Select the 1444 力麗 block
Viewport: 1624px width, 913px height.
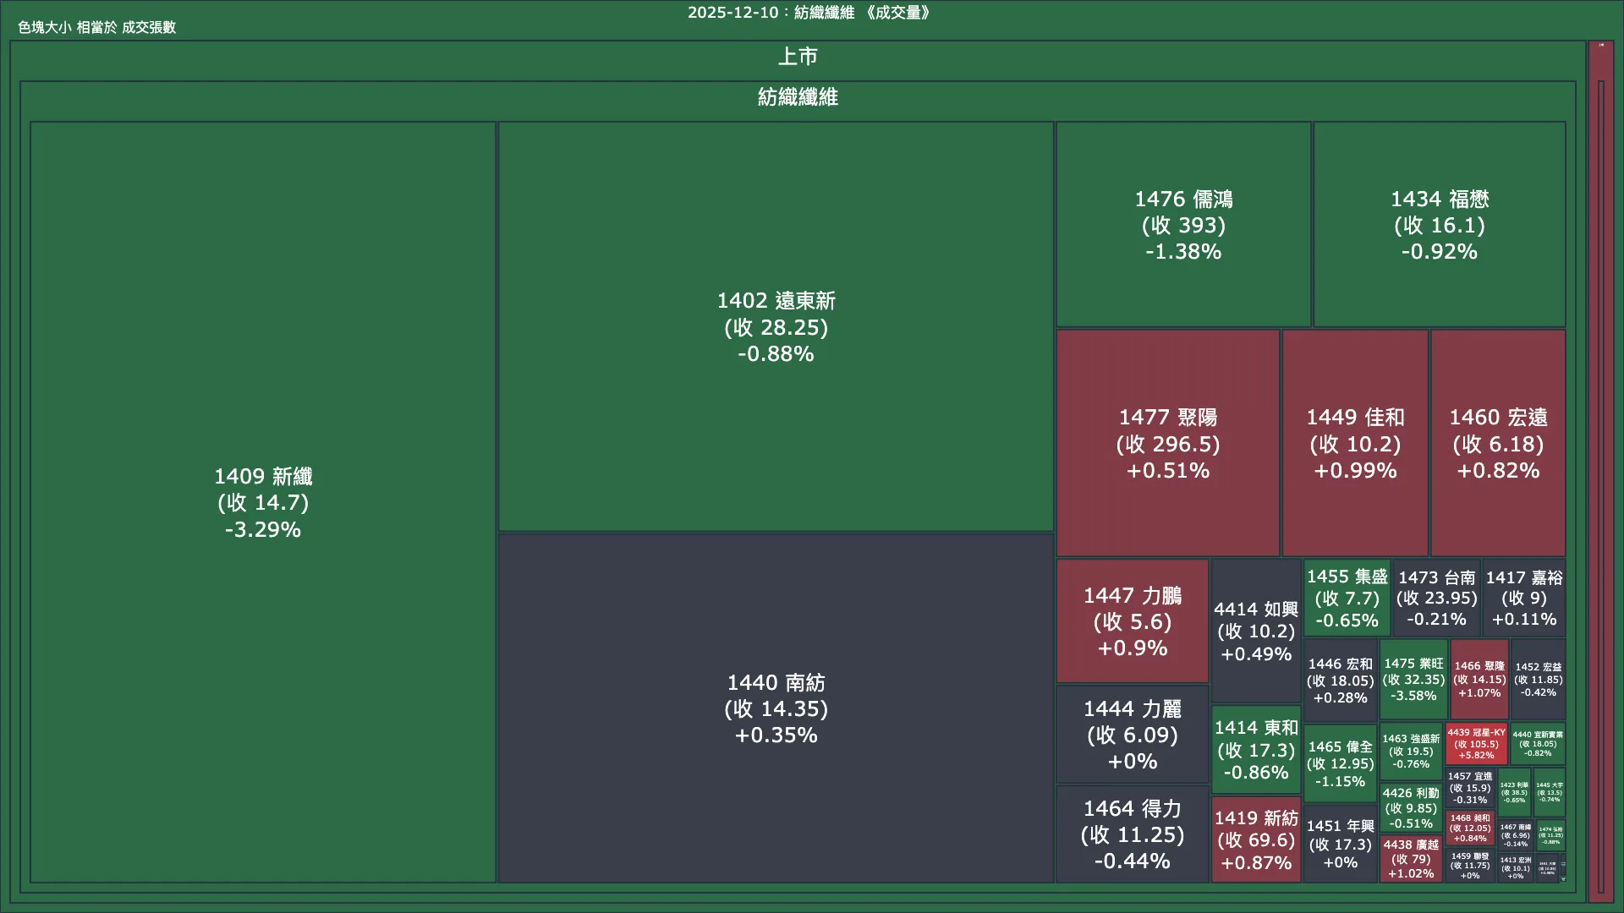tap(1132, 735)
